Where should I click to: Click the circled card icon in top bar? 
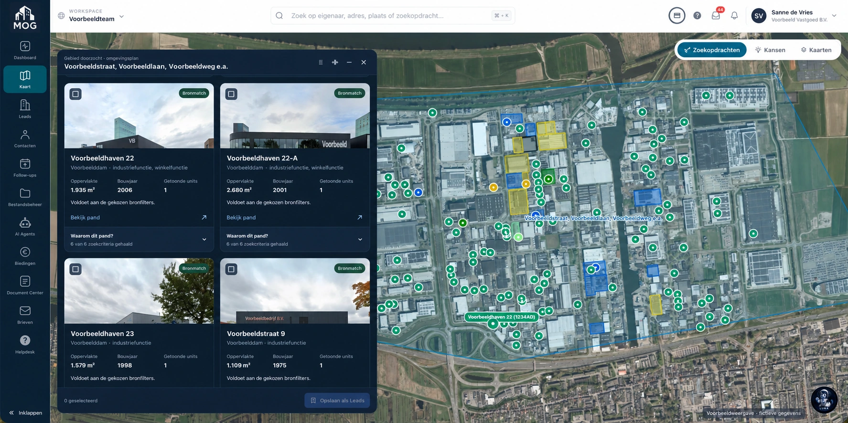click(x=676, y=16)
